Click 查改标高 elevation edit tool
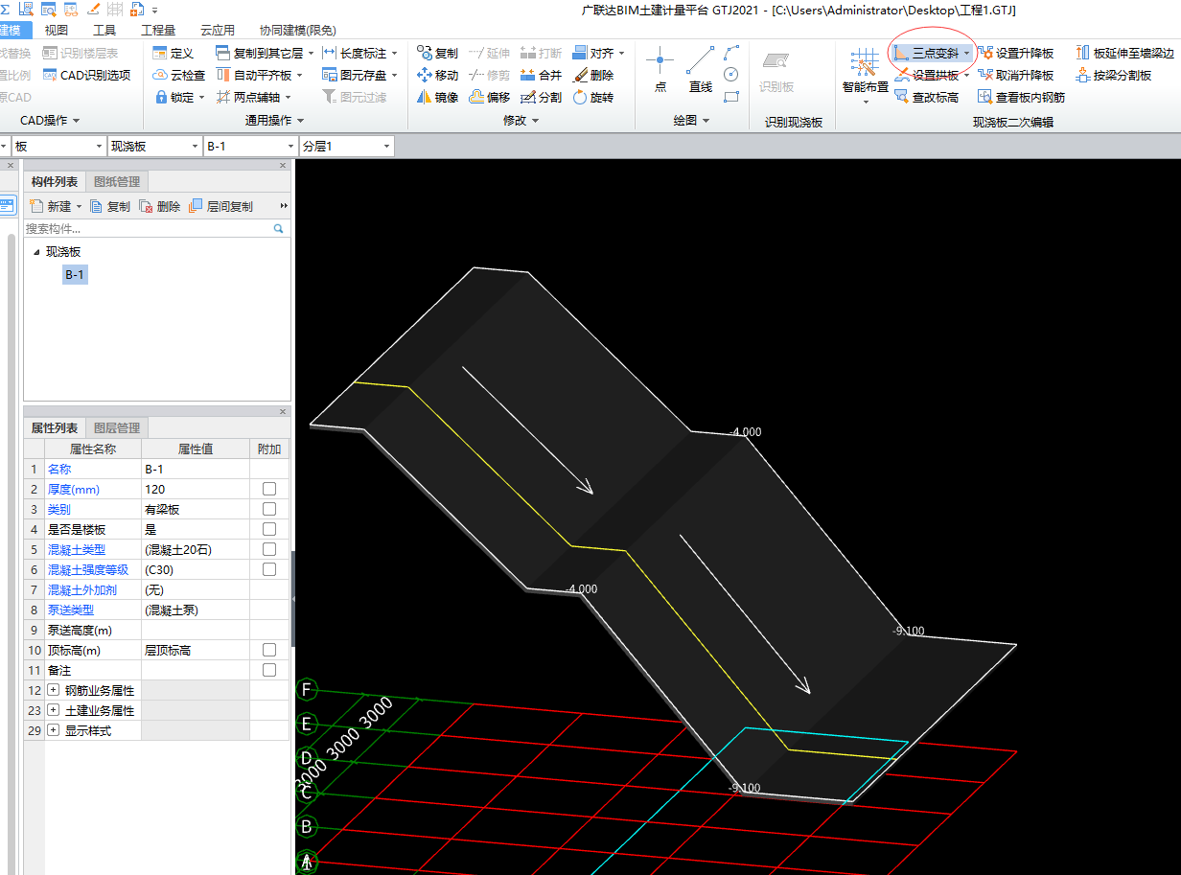Viewport: 1181px width, 875px height. 926,97
